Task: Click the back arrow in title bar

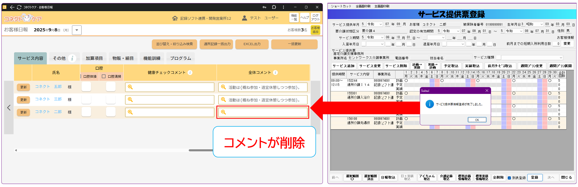Action: (x=12, y=7)
